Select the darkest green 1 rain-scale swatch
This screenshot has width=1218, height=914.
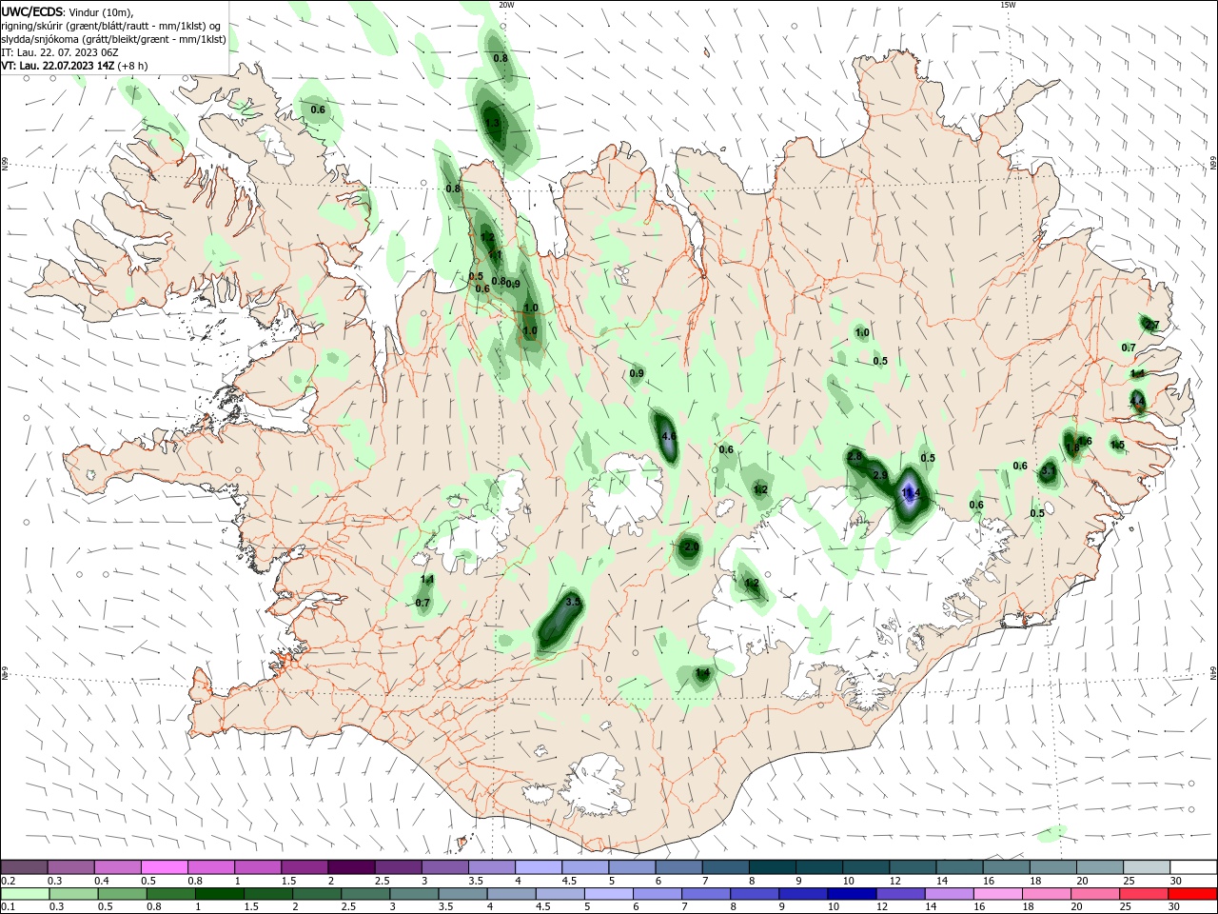(219, 894)
